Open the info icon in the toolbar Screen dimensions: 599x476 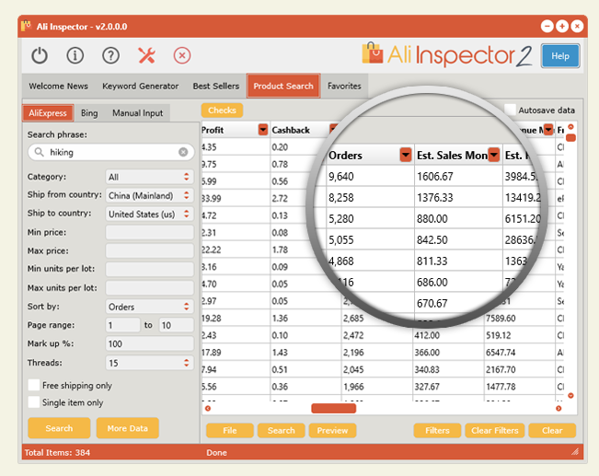coord(75,56)
